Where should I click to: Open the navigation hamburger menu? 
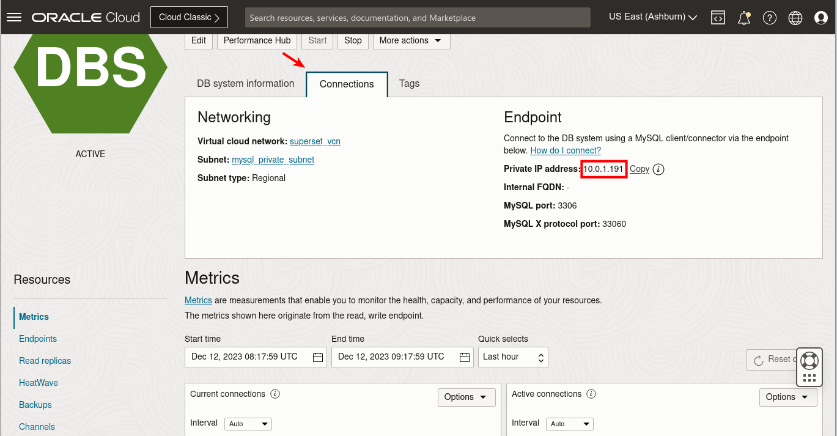point(13,17)
